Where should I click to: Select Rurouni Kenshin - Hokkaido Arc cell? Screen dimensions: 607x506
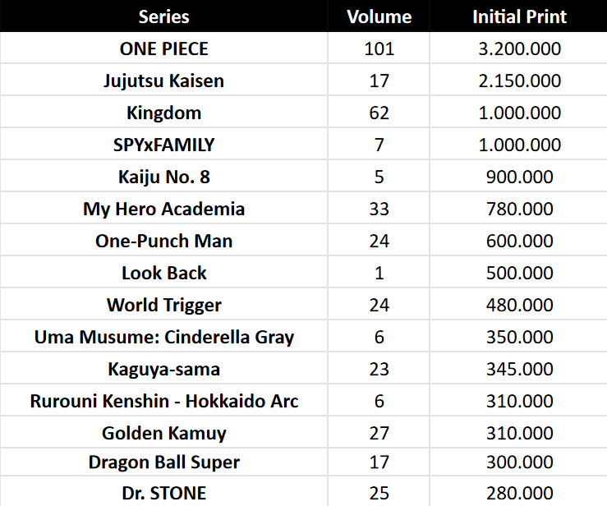point(164,401)
